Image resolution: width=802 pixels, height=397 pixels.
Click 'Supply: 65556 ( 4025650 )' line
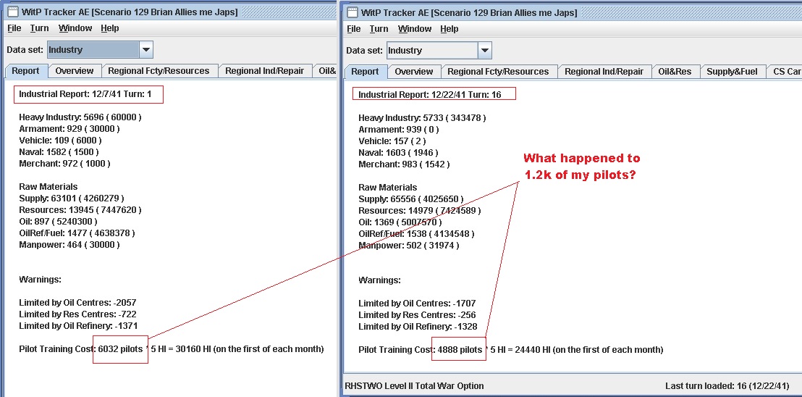[x=411, y=198]
